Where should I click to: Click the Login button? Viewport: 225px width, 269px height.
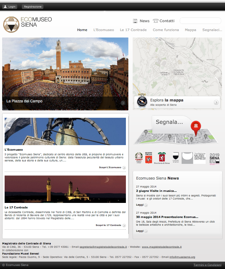(x=10, y=7)
